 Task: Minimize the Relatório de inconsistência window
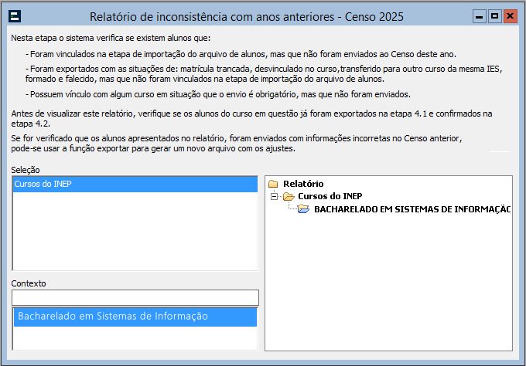480,16
